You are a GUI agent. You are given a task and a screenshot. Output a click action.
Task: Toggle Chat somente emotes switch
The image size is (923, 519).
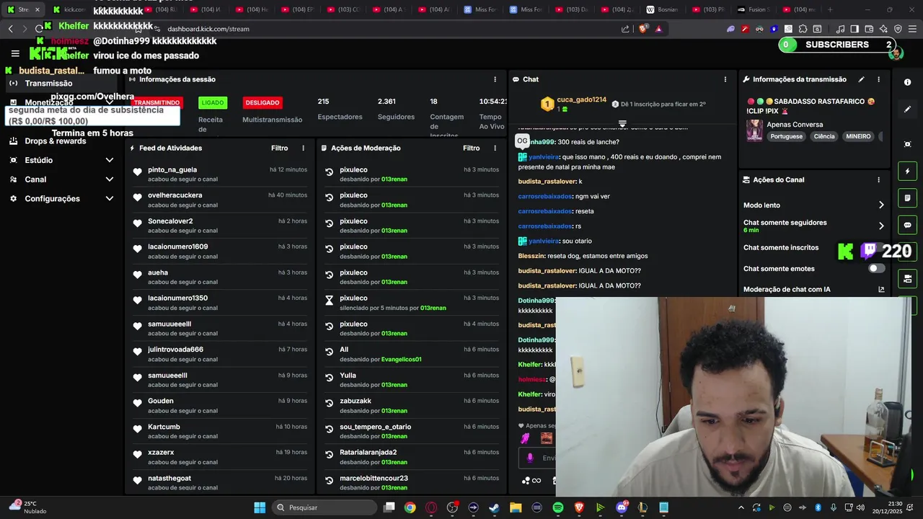[876, 268]
